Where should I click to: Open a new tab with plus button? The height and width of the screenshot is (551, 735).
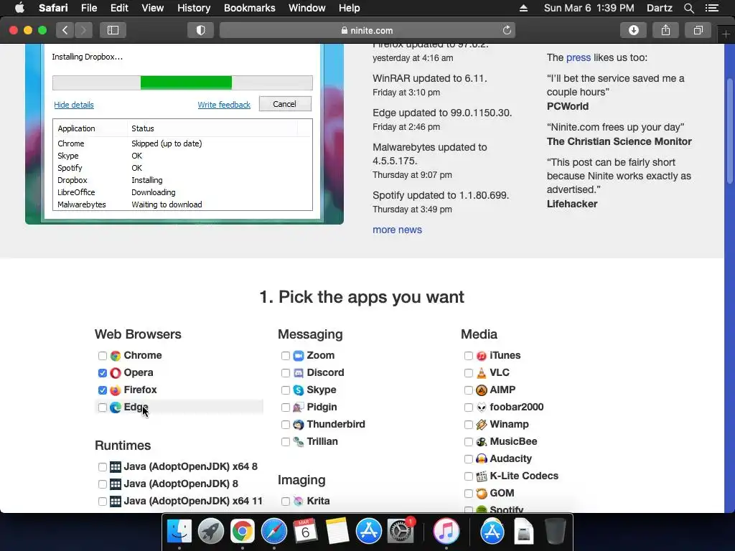coord(726,34)
